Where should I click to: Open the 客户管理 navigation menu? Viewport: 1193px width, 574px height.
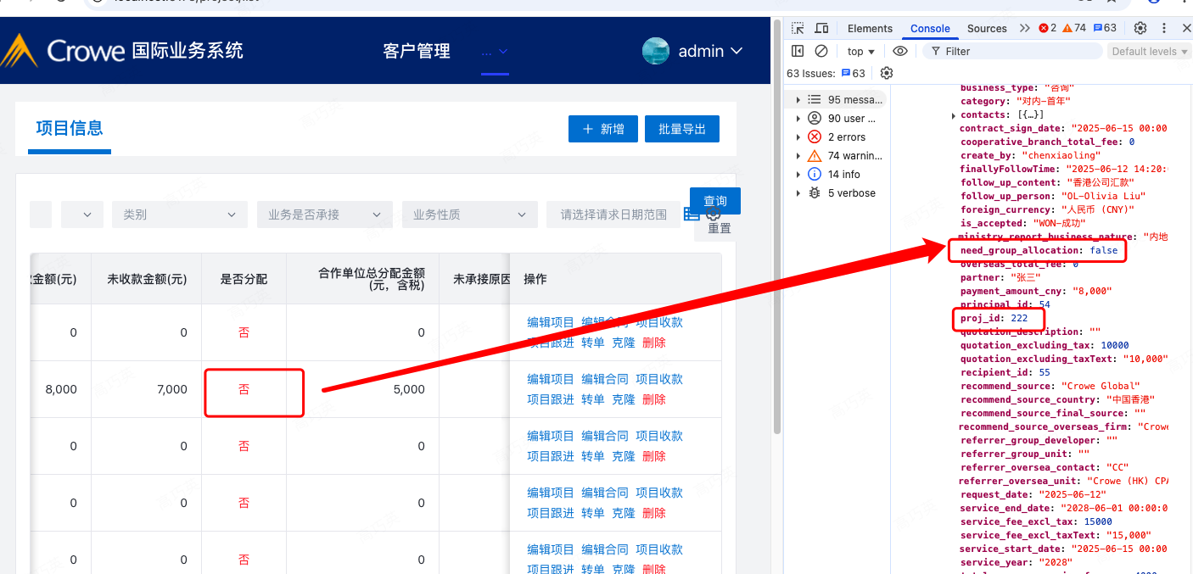point(417,52)
